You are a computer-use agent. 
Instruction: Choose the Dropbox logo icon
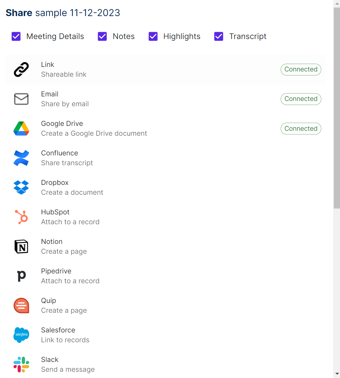click(x=21, y=188)
